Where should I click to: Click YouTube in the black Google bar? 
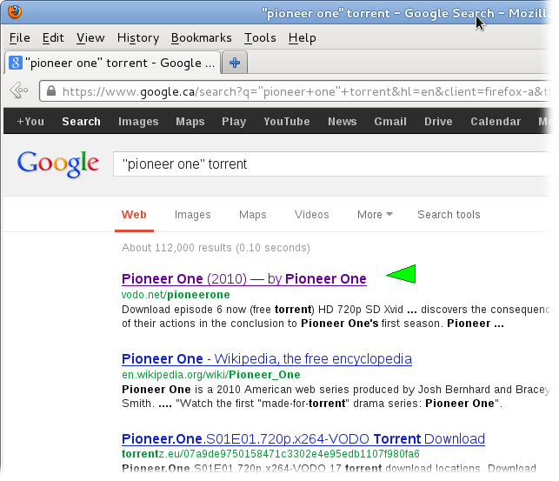pos(287,122)
